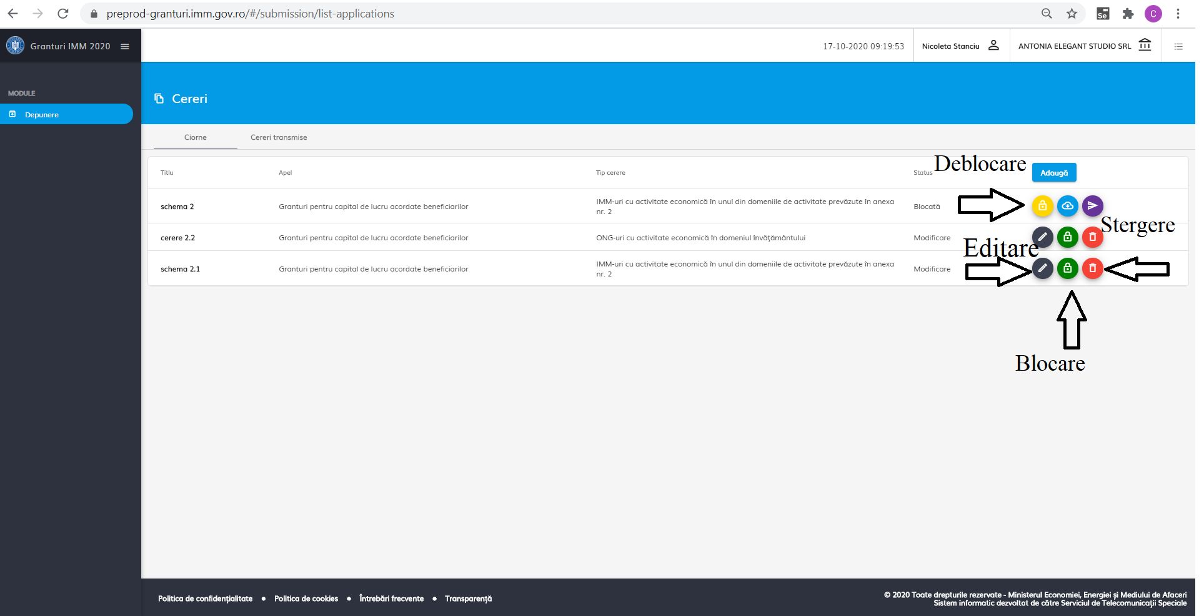This screenshot has width=1204, height=616.
Task: Go forward with the browser forward arrow
Action: pos(37,14)
